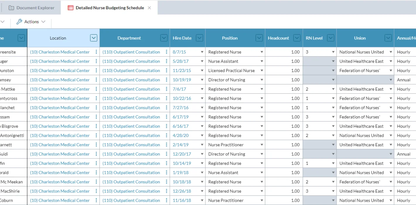
Task: Select Nurse Practitioner cell in 11/16/18 row
Action: pyautogui.click(x=235, y=200)
